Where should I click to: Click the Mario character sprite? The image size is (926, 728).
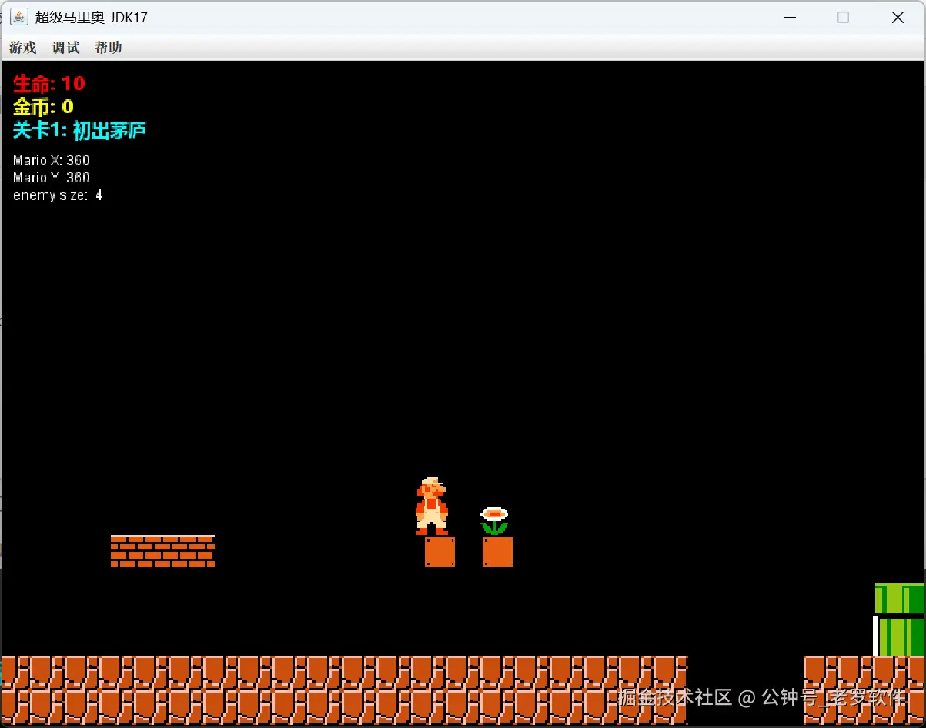point(432,506)
